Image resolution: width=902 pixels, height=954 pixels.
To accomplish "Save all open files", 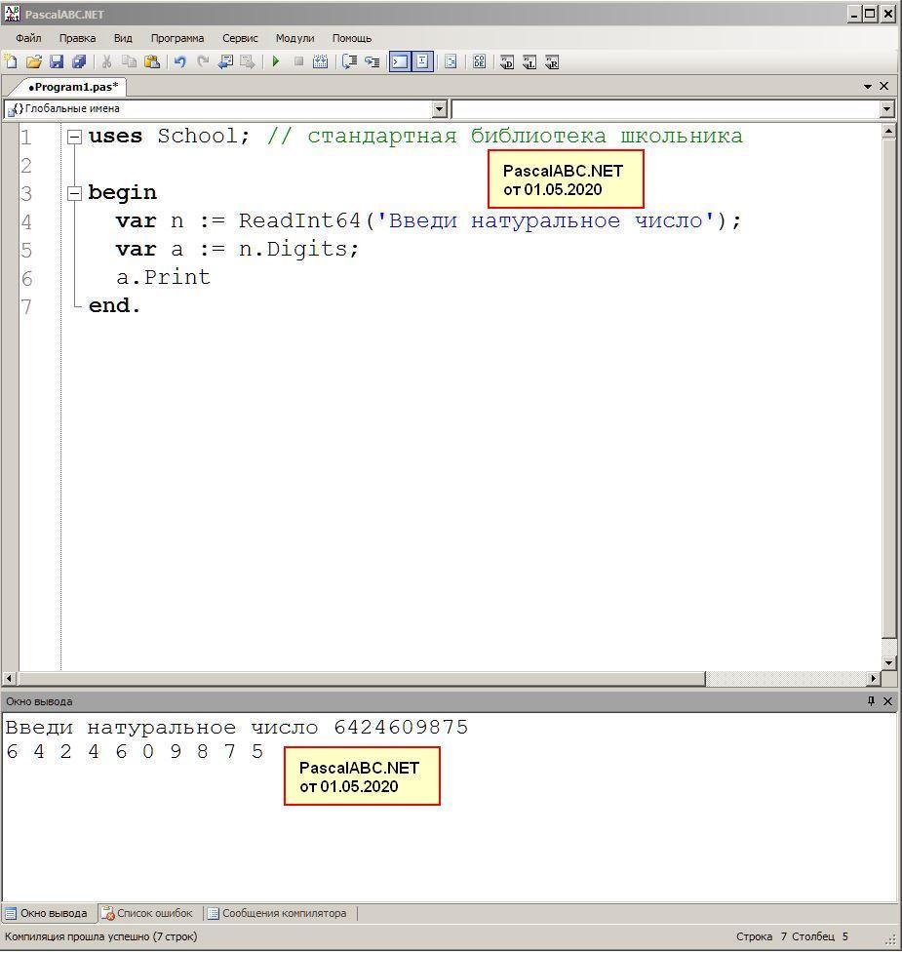I will (x=79, y=61).
